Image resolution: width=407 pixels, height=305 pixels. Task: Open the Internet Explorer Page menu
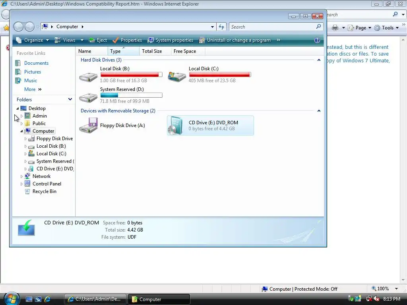[x=360, y=28]
